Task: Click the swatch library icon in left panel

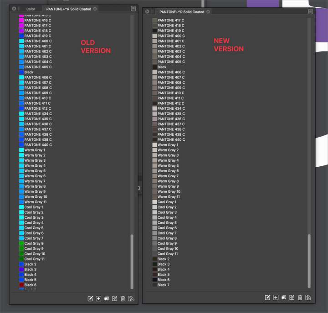Action: point(131,298)
